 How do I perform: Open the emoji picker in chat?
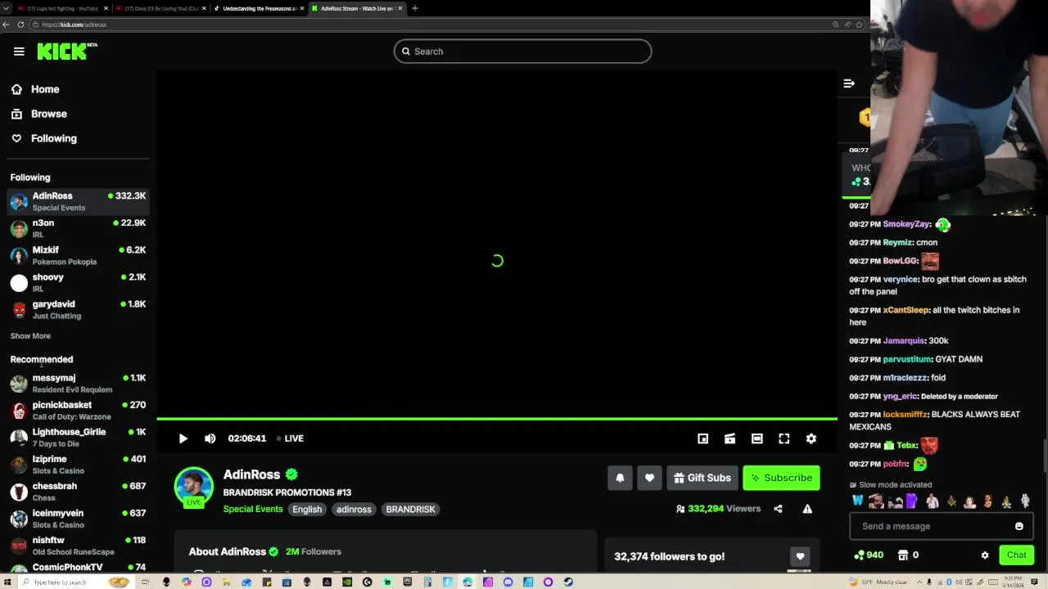[1019, 526]
